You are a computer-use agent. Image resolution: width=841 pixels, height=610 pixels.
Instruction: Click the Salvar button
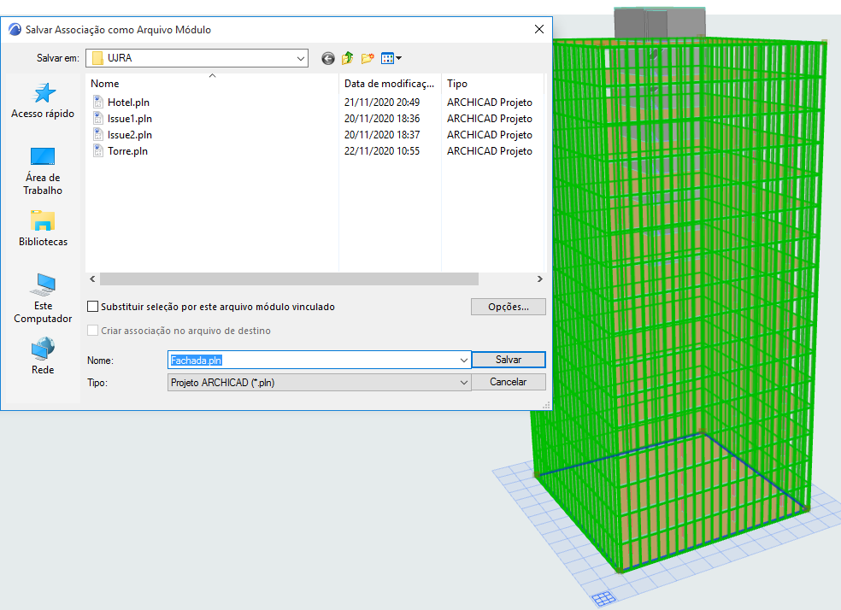509,360
